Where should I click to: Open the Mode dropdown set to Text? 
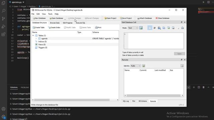pos(133,28)
